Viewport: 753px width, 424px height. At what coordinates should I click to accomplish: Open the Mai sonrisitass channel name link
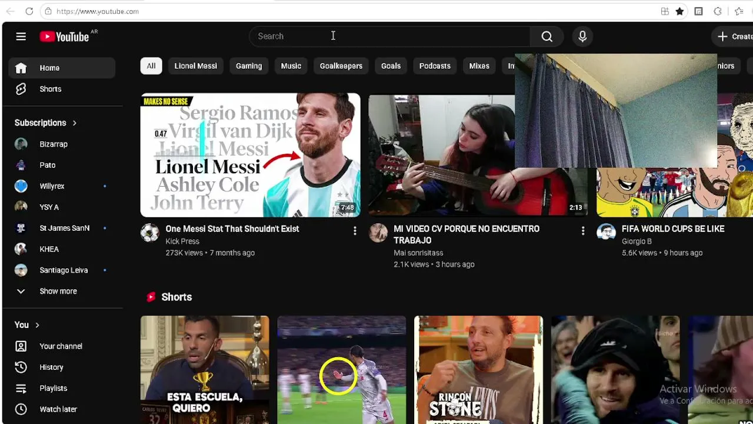tap(418, 253)
